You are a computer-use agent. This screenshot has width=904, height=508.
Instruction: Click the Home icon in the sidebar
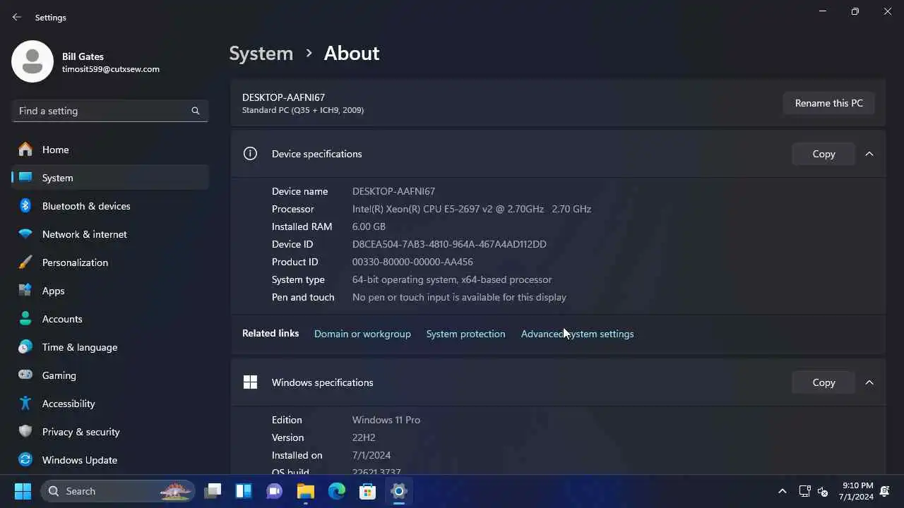pos(25,150)
